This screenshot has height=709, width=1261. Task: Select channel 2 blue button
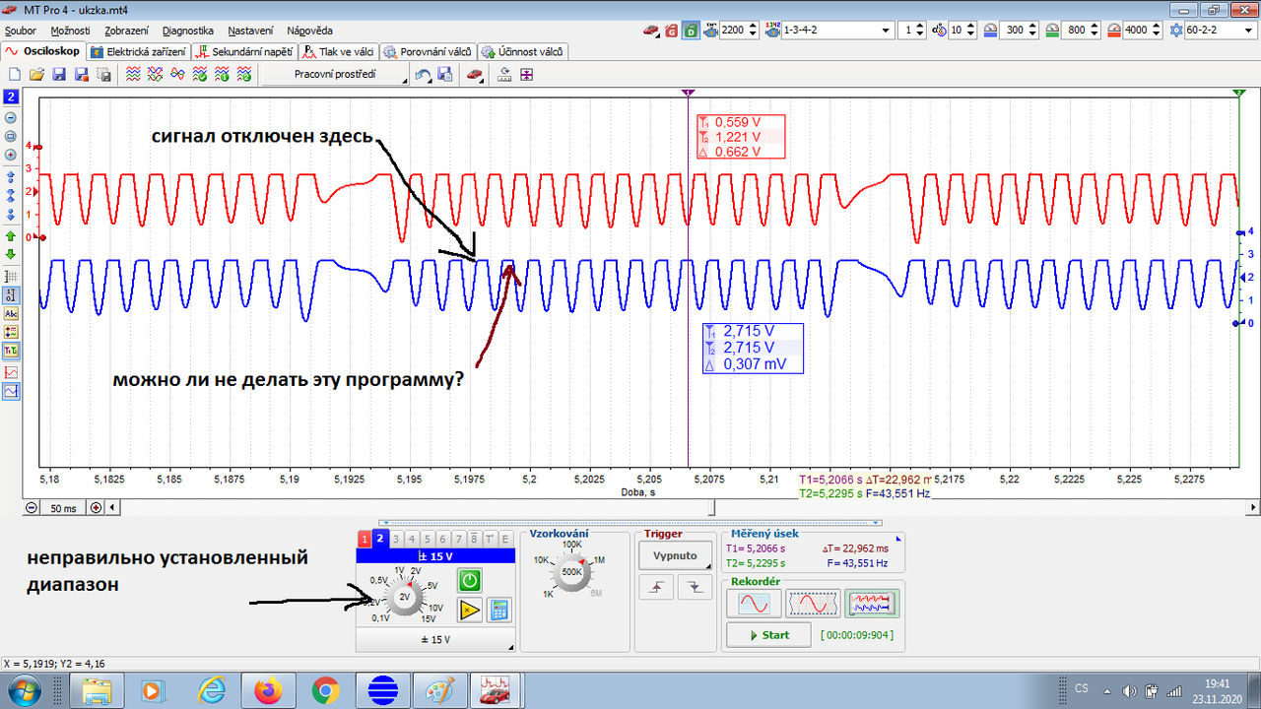click(x=380, y=539)
